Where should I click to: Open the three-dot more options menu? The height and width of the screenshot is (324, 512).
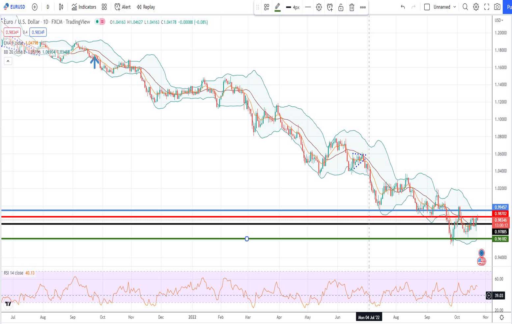pyautogui.click(x=363, y=7)
